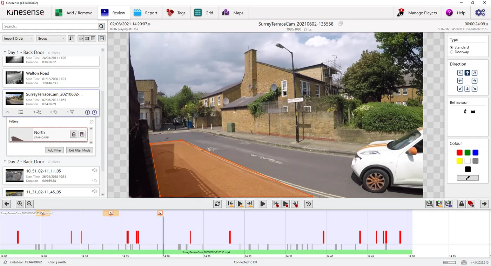Image resolution: width=491 pixels, height=266 pixels.
Task: Open the Maps tab
Action: (x=233, y=13)
